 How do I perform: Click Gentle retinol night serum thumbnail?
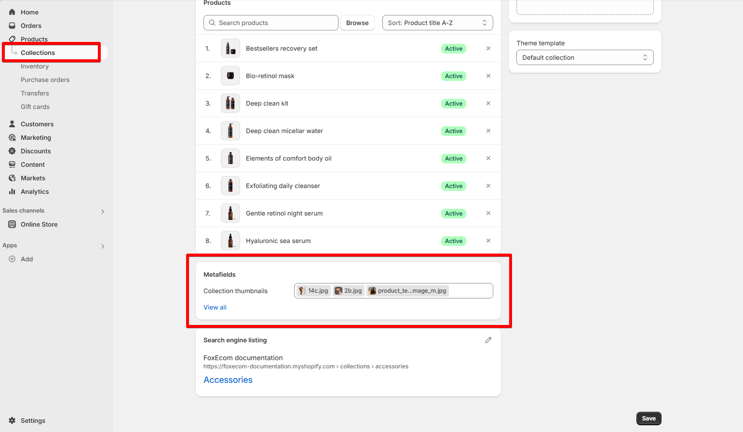pyautogui.click(x=230, y=213)
